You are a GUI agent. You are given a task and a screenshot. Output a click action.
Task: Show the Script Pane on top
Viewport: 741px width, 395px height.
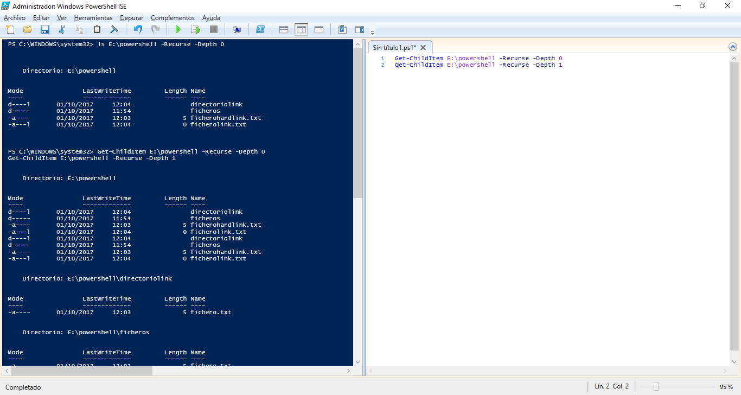click(283, 30)
